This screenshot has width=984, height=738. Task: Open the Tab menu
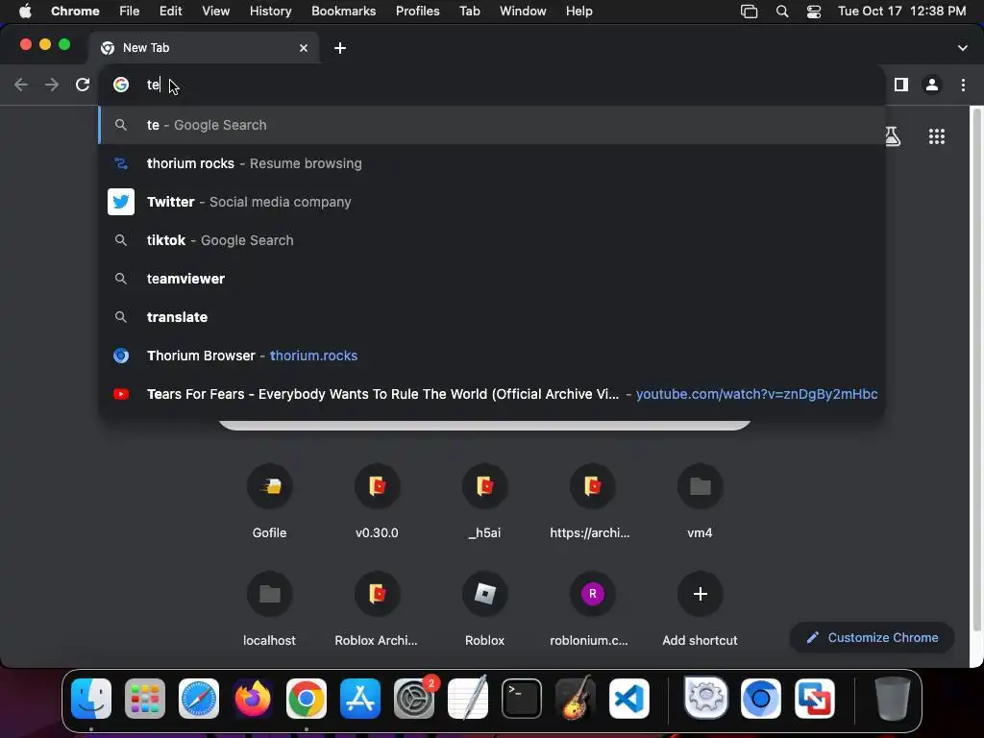pyautogui.click(x=469, y=12)
